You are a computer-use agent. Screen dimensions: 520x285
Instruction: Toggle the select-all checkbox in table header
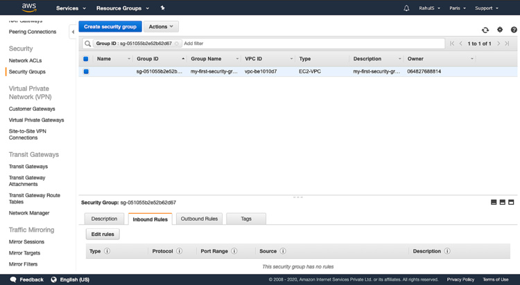coord(86,59)
